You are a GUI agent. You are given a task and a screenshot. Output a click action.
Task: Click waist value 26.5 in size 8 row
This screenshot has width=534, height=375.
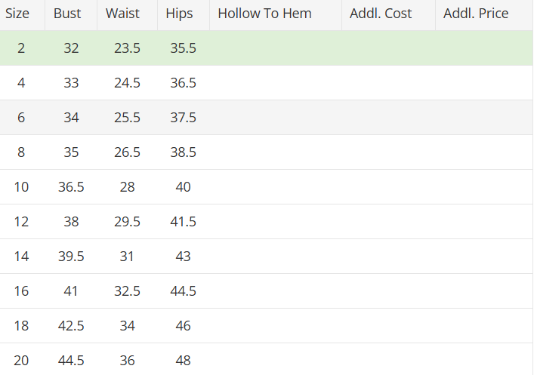point(127,152)
